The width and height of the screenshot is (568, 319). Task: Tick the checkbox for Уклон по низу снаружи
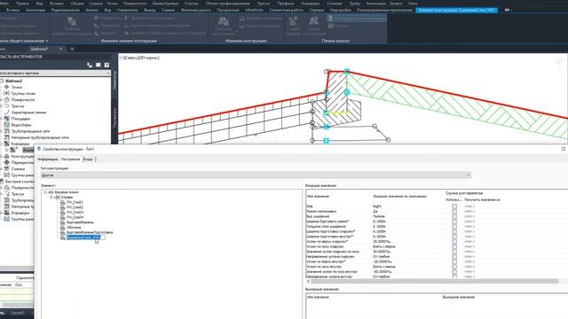pos(454,246)
